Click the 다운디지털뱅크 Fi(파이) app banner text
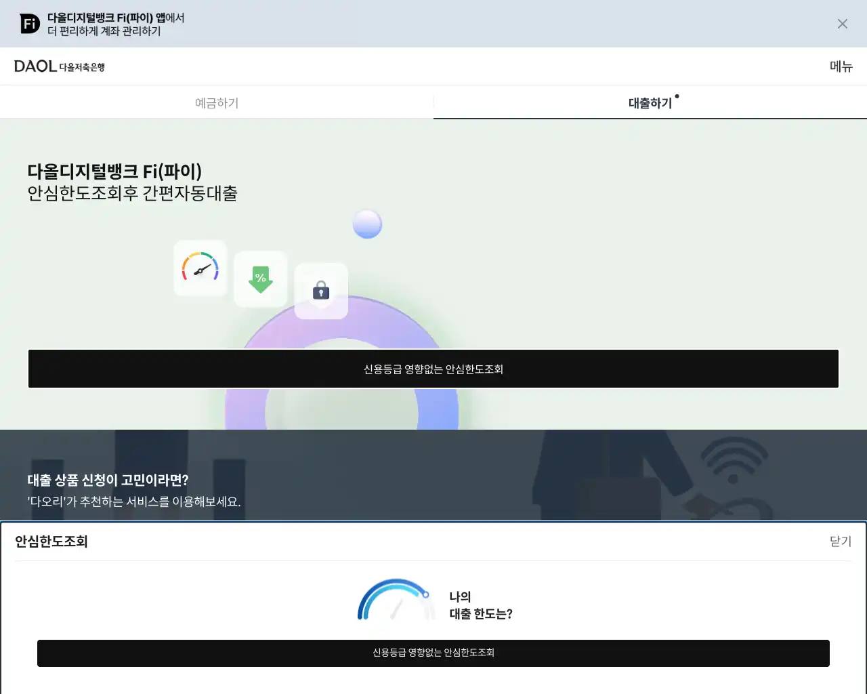867x694 pixels. coord(116,24)
